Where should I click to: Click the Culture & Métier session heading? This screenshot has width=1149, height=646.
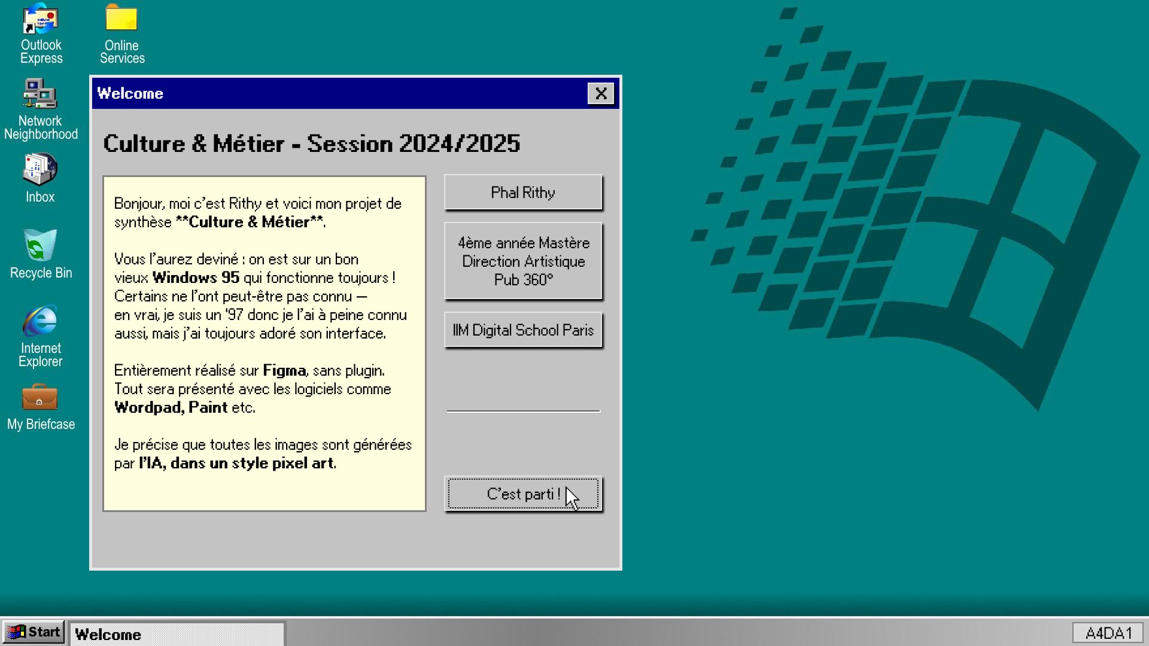[311, 144]
